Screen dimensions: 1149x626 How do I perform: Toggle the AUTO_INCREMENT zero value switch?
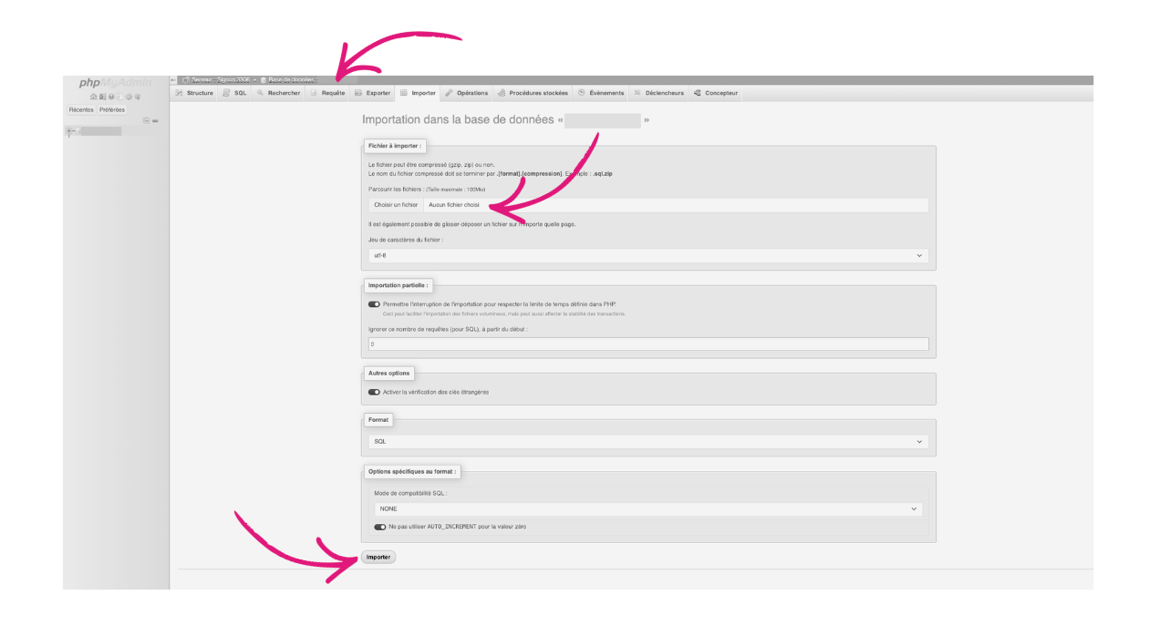click(x=379, y=527)
